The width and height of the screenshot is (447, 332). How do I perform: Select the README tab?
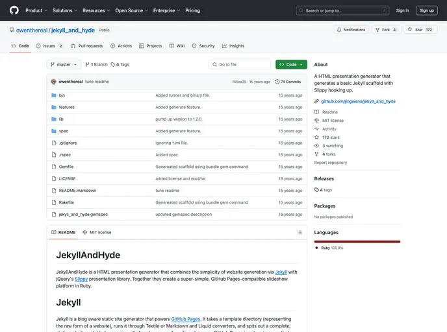click(63, 232)
